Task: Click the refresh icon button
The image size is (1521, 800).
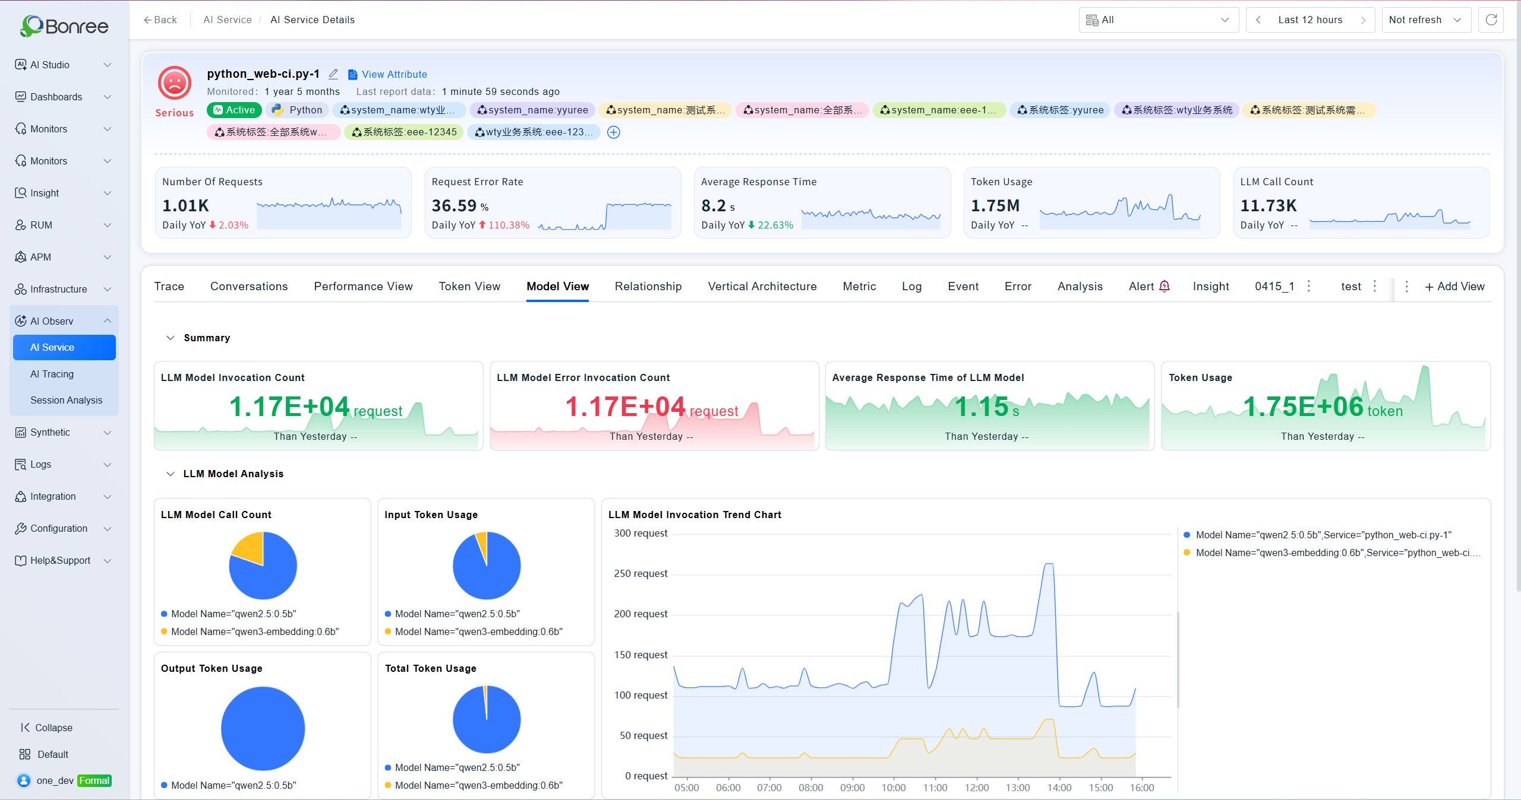Action: 1491,20
